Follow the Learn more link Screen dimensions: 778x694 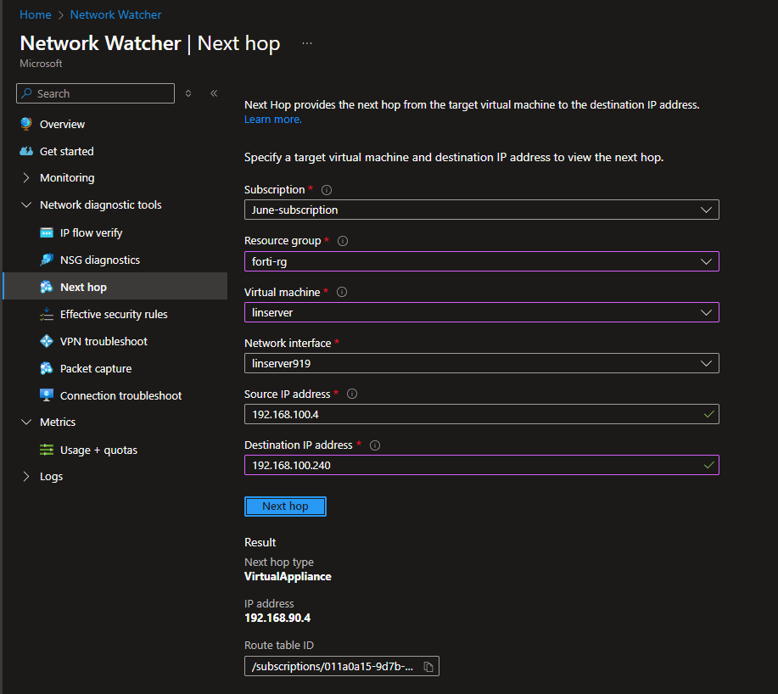[x=273, y=120]
